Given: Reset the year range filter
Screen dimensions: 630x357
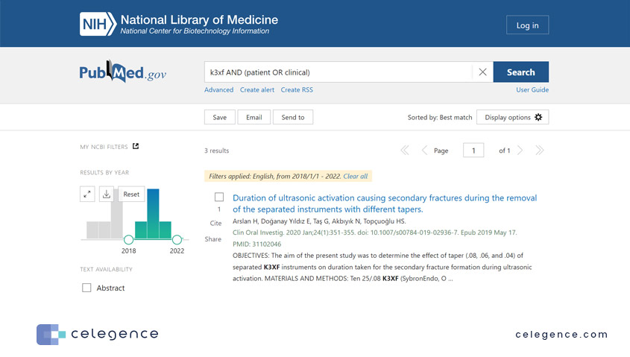Looking at the screenshot, I should [x=131, y=194].
